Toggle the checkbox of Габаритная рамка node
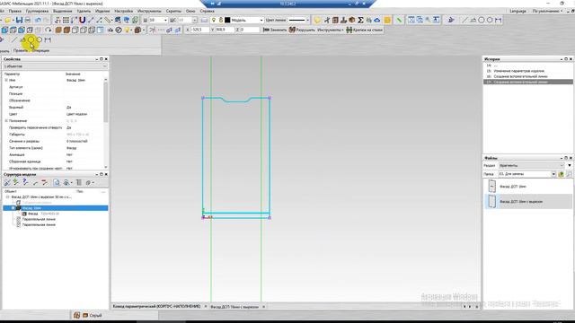Viewport: 575px width, 323px height. pyautogui.click(x=18, y=203)
